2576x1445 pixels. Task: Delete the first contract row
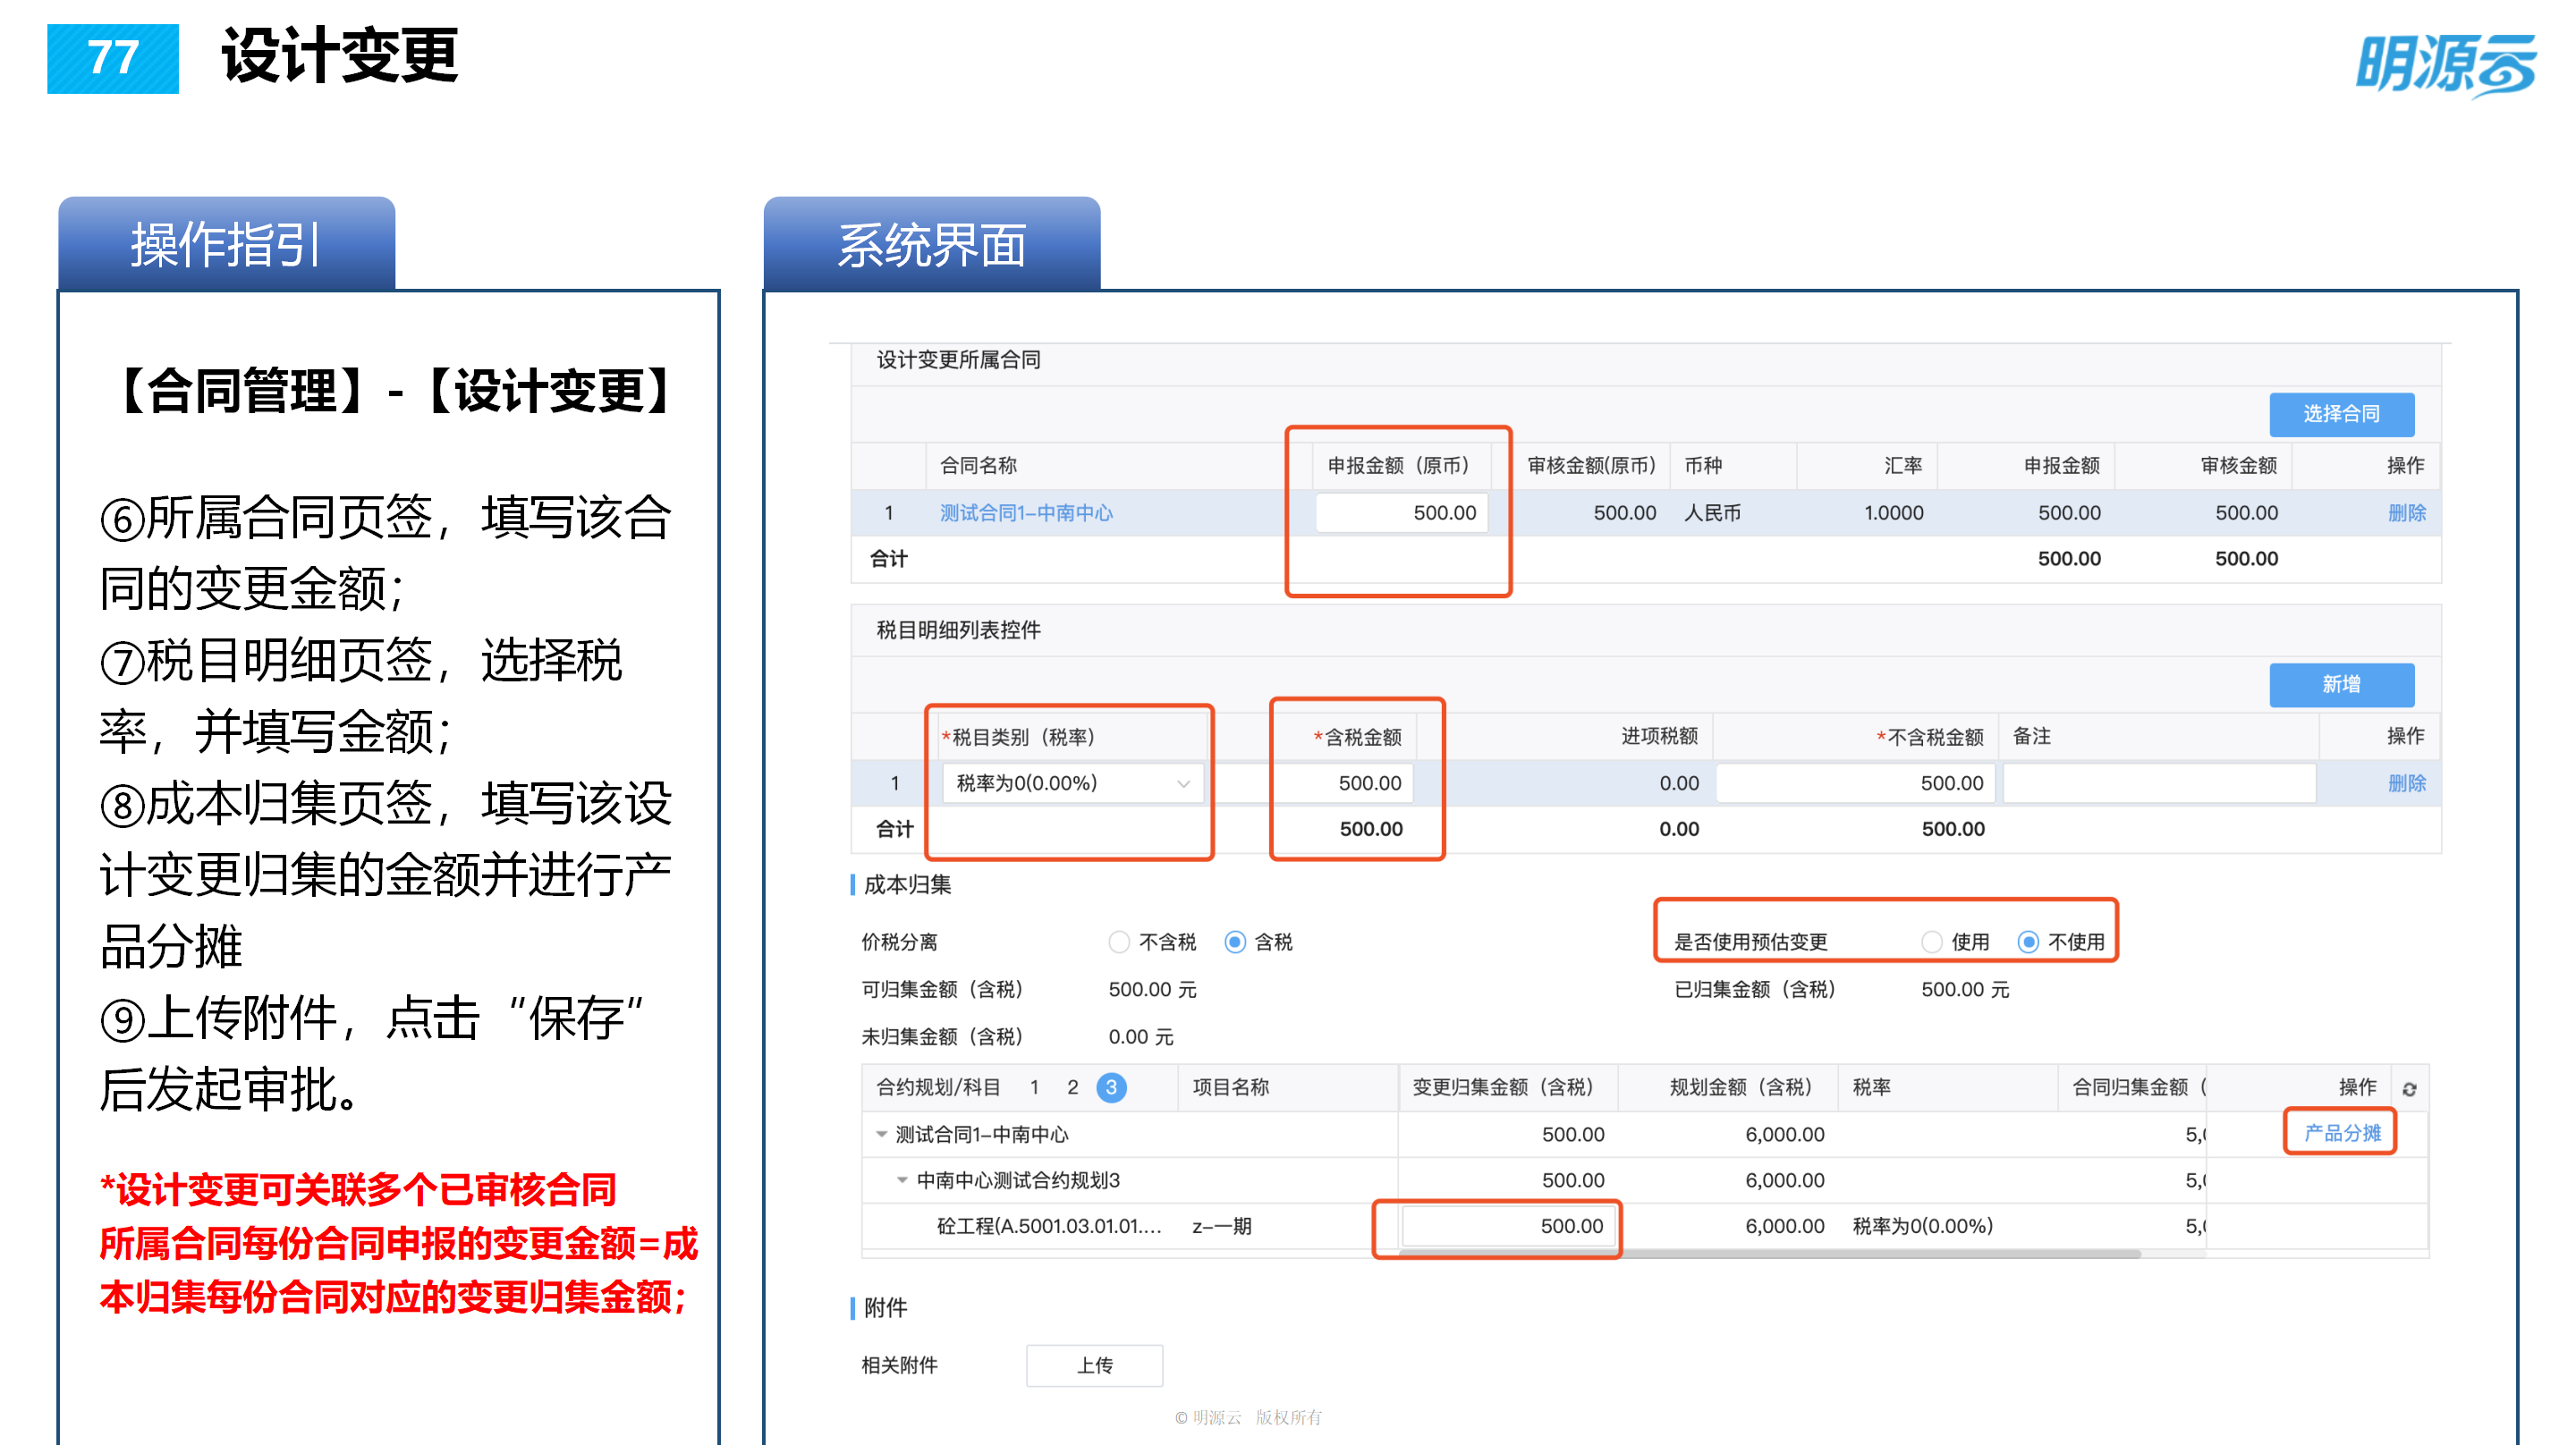point(2410,512)
